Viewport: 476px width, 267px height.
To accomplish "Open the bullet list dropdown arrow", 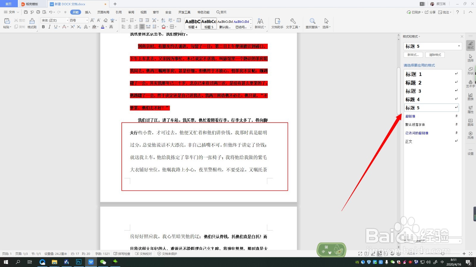I will (x=127, y=20).
